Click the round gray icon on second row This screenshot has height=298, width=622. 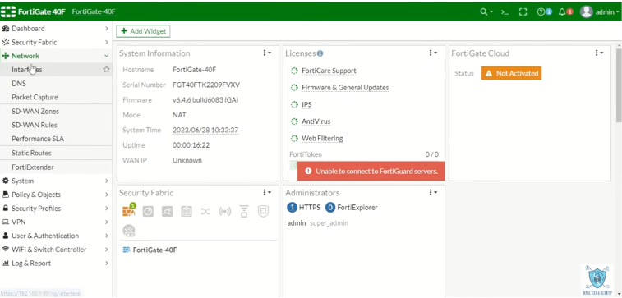click(x=129, y=230)
